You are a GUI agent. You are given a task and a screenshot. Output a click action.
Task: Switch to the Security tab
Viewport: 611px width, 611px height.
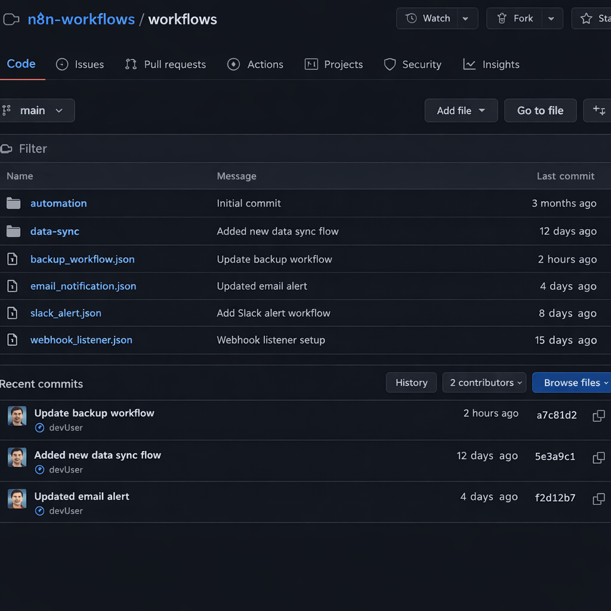click(x=412, y=64)
